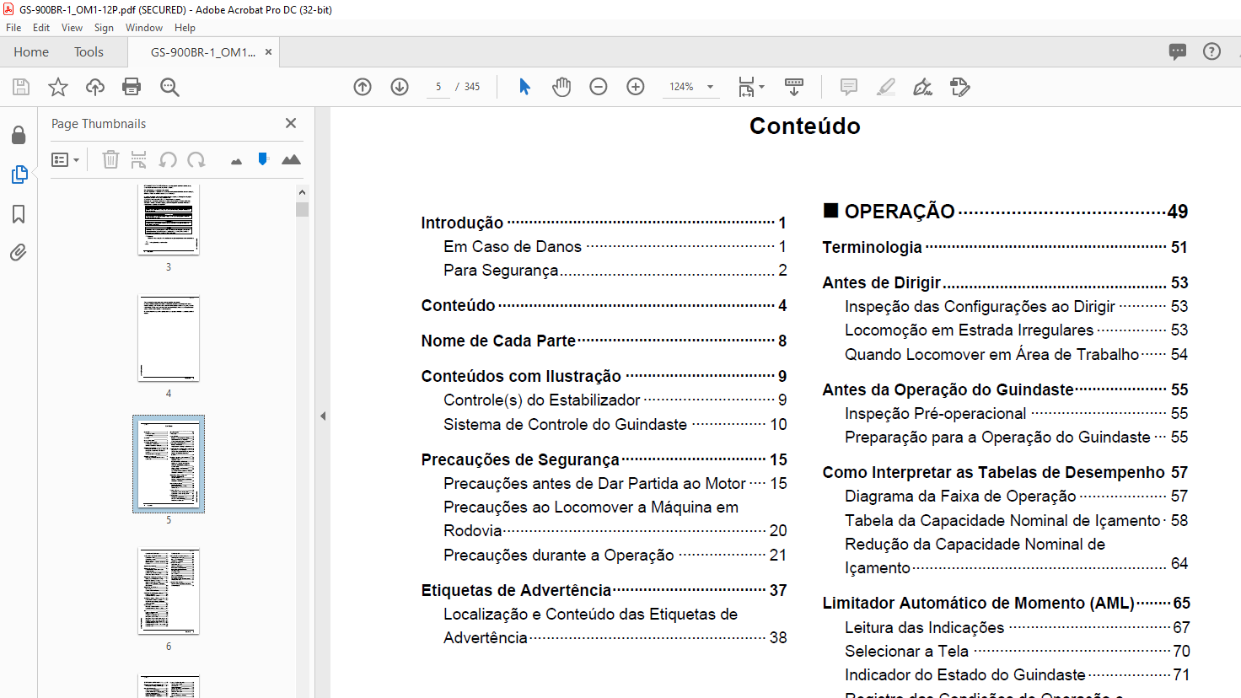Screen dimensions: 1241x698
Task: Open the Help menu
Action: pos(185,28)
